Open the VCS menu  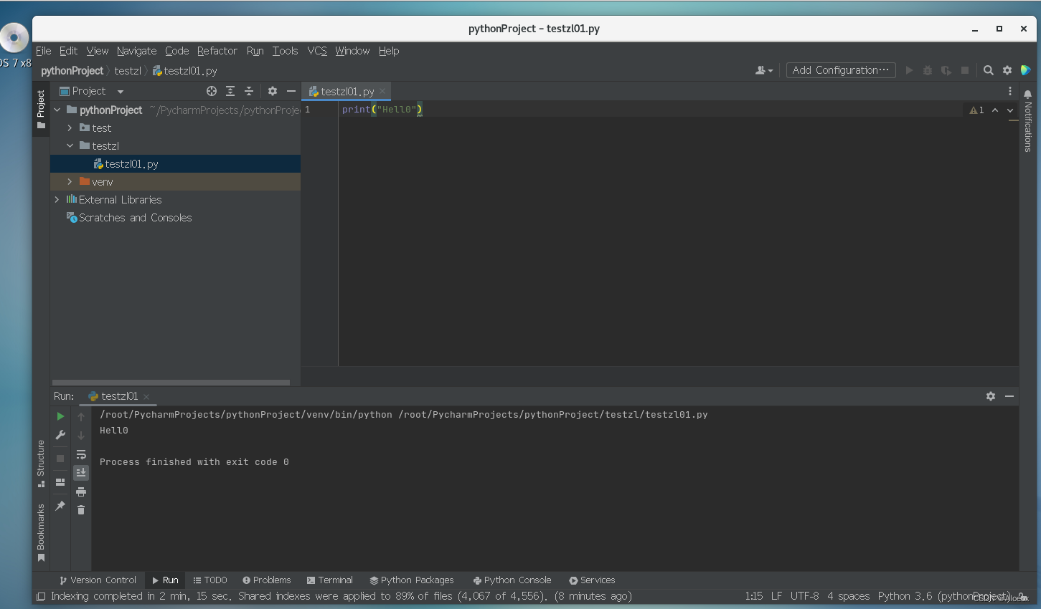[317, 51]
